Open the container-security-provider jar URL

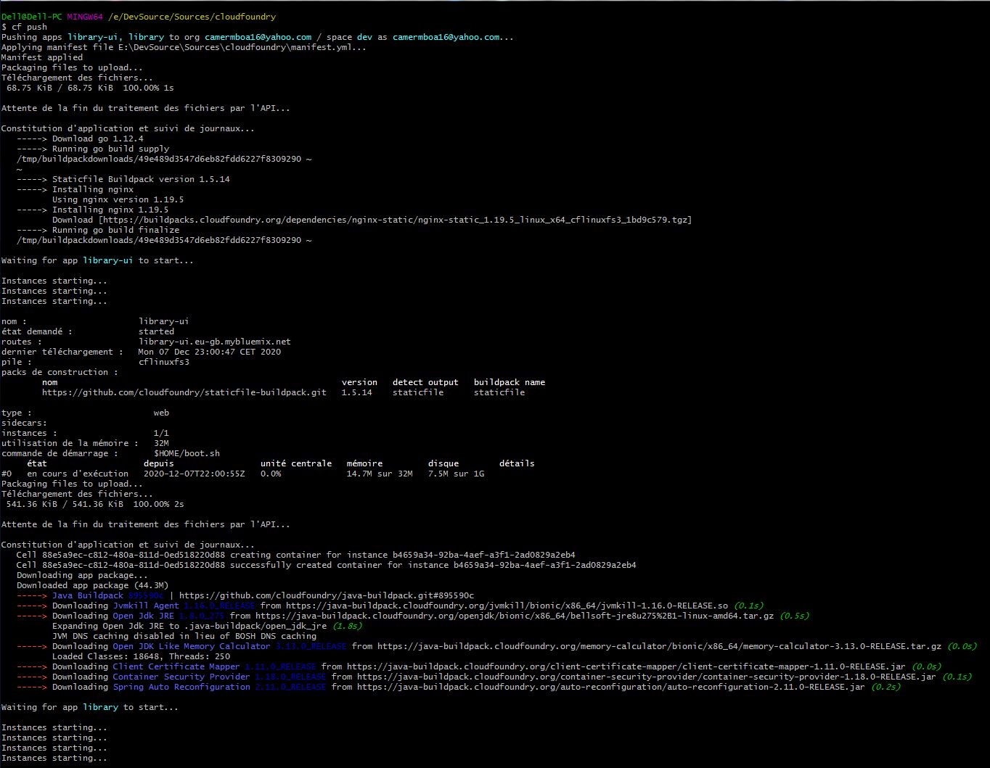pyautogui.click(x=646, y=677)
